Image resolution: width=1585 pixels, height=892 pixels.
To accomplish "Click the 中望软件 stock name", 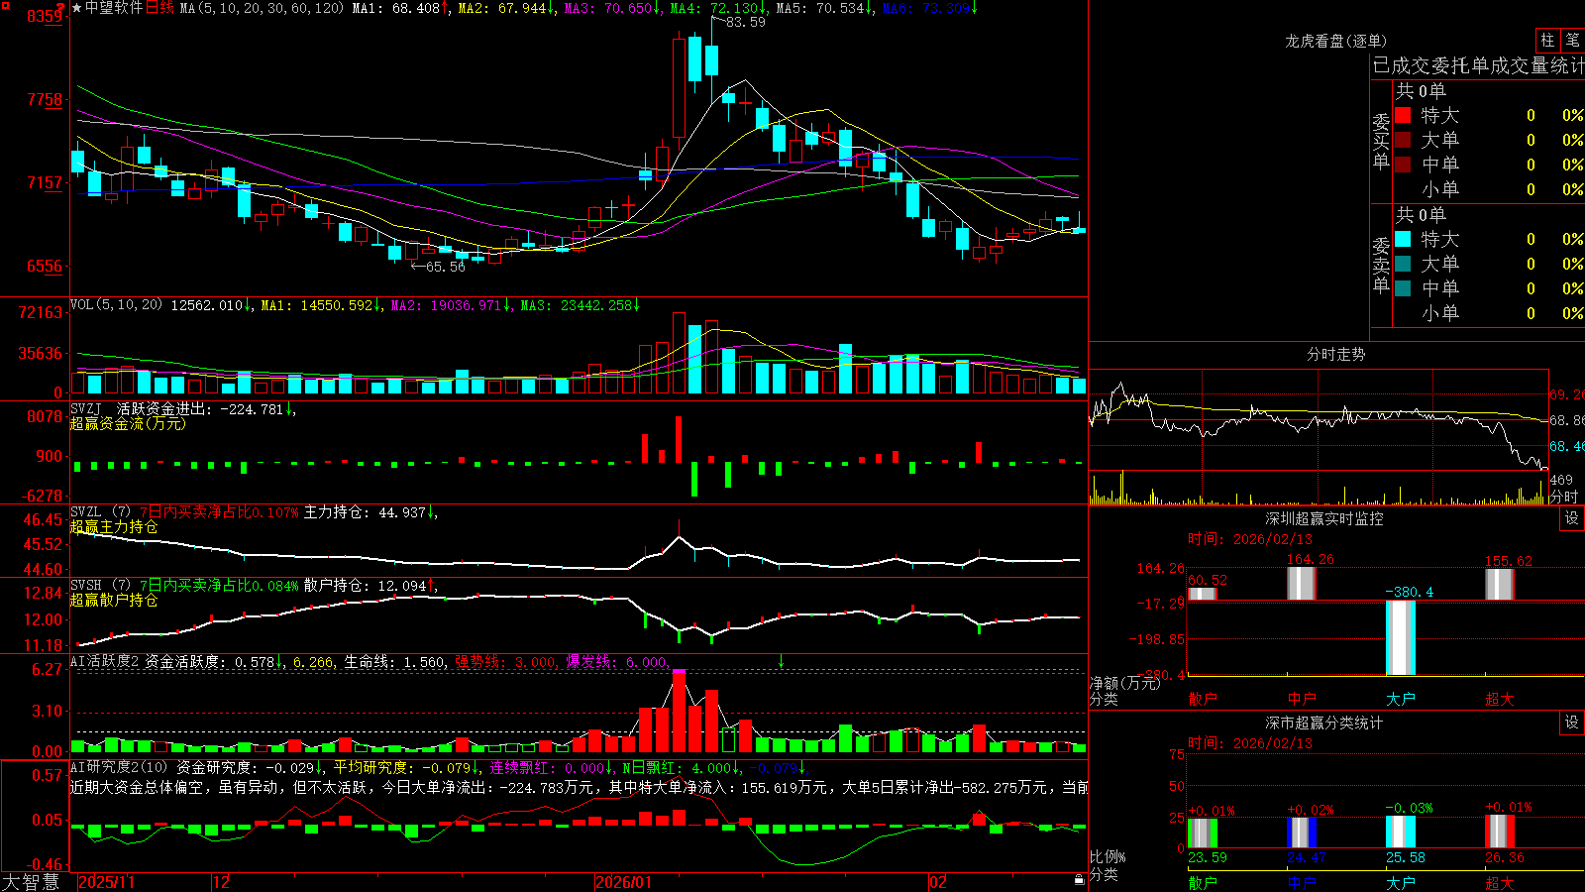I will point(114,8).
